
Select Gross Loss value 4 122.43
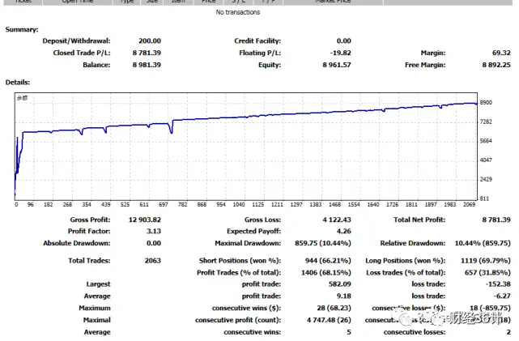[x=337, y=220]
